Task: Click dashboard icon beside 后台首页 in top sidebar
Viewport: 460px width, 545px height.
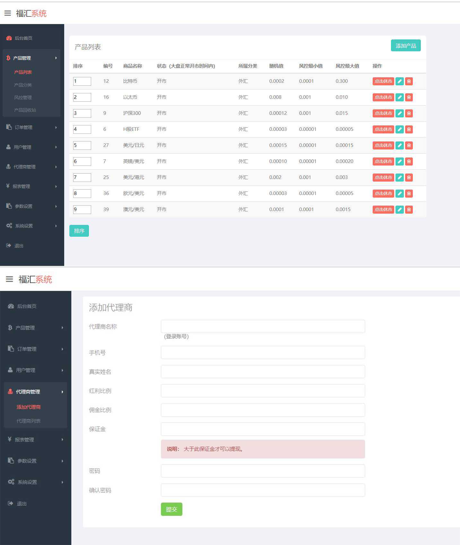Action: pyautogui.click(x=9, y=38)
